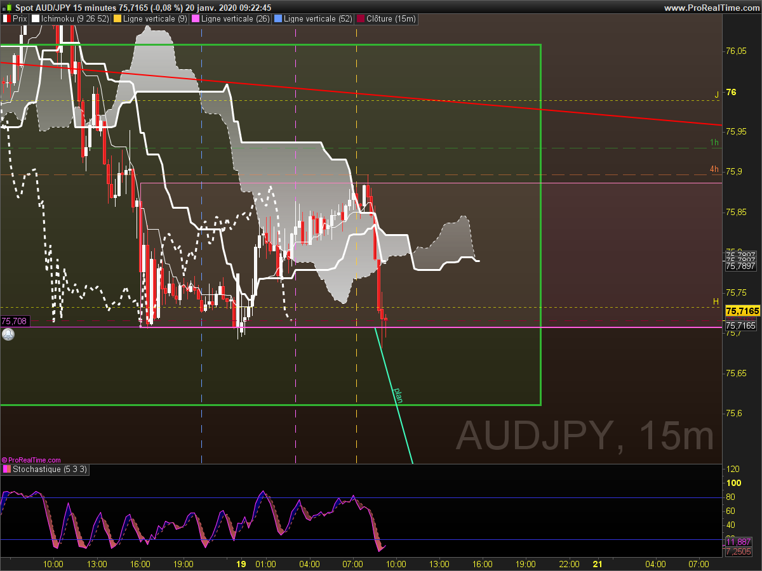Click the stochastic value 7,2505 tag
This screenshot has height=571, width=762.
point(740,551)
